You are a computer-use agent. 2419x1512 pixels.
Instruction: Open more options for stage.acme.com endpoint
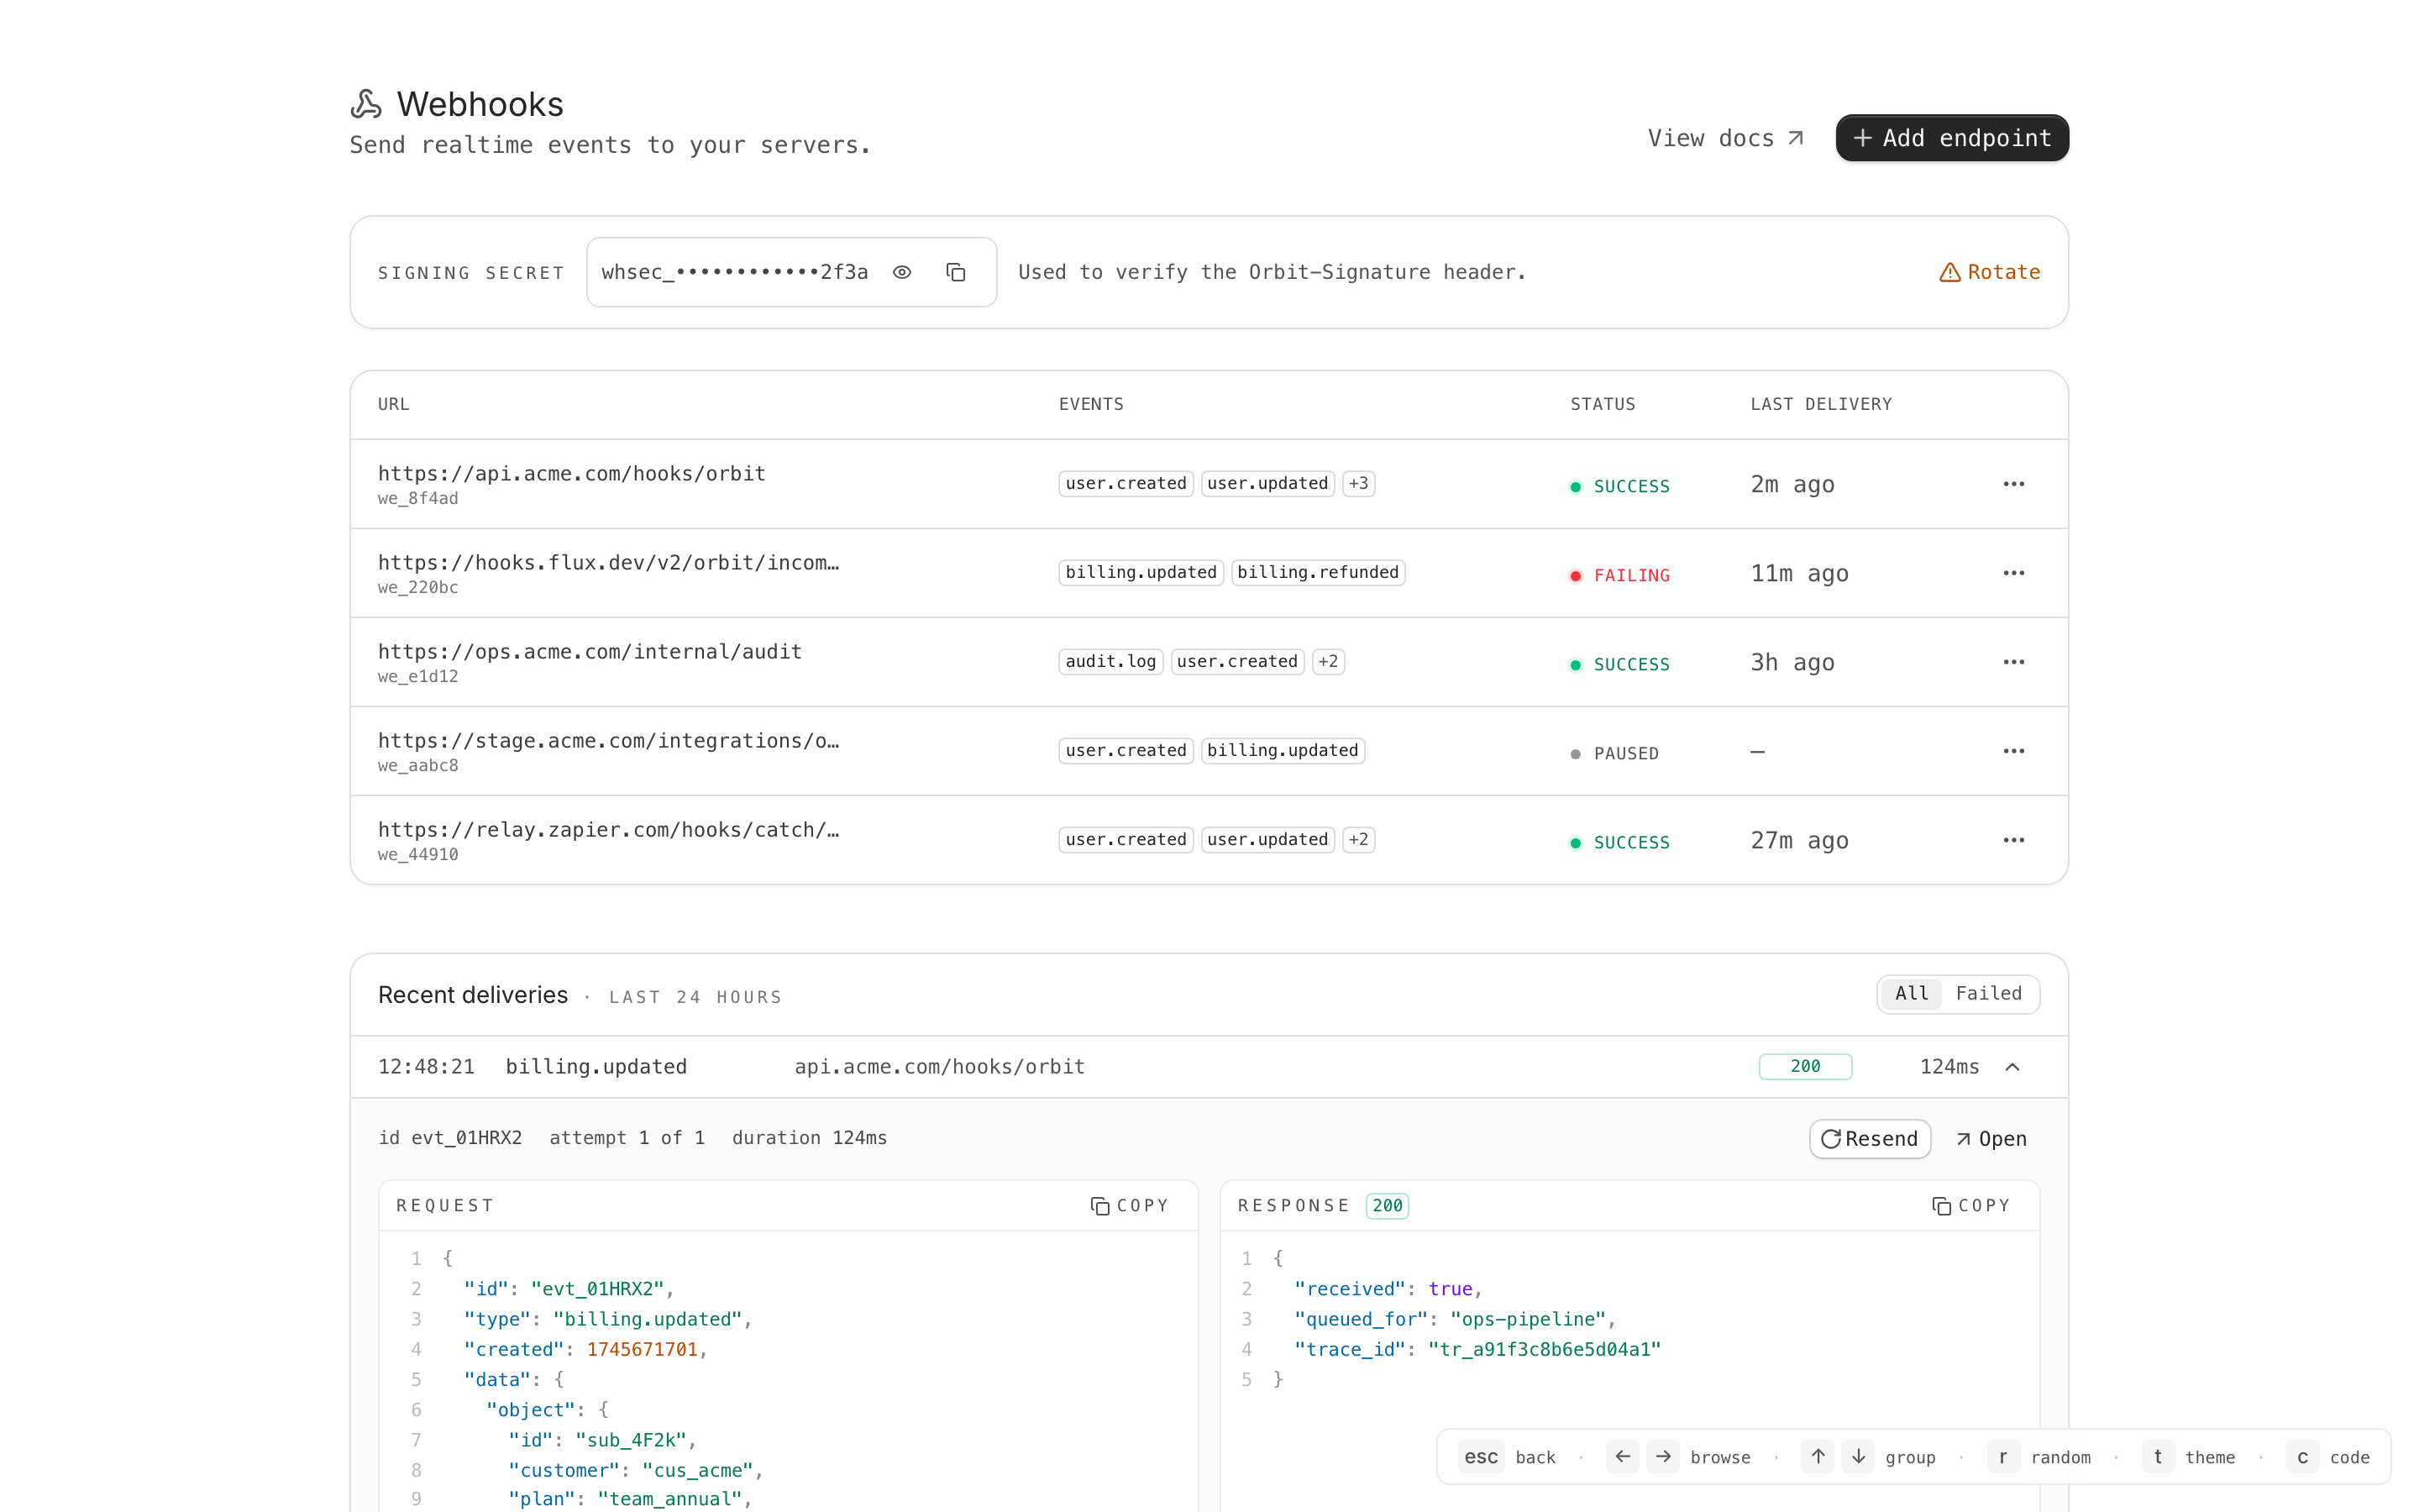2013,751
